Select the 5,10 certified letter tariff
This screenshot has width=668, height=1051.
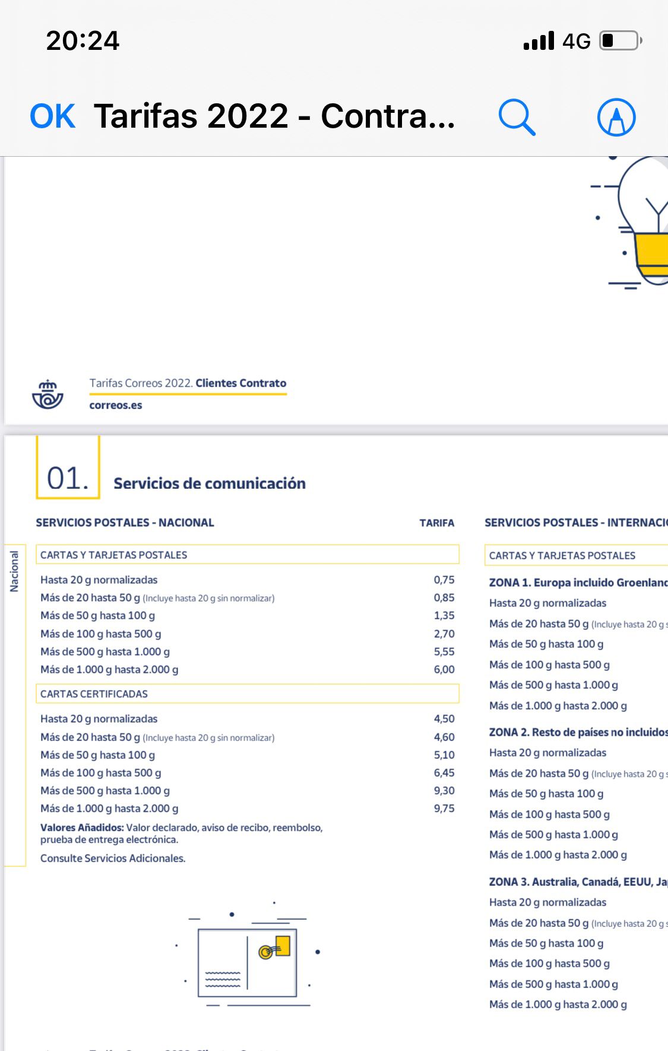click(444, 755)
